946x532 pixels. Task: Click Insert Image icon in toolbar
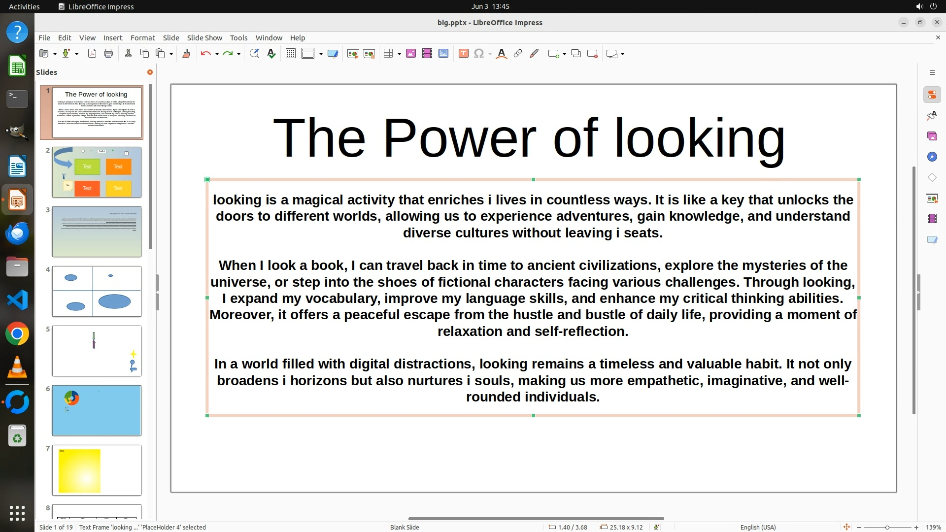(411, 54)
